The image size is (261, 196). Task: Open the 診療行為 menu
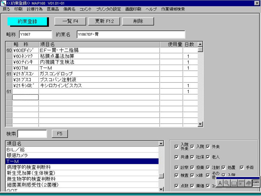click(x=35, y=9)
